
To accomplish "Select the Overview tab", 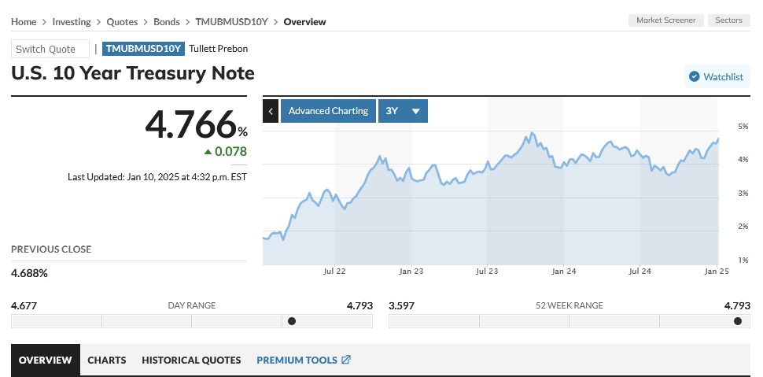I will [46, 360].
